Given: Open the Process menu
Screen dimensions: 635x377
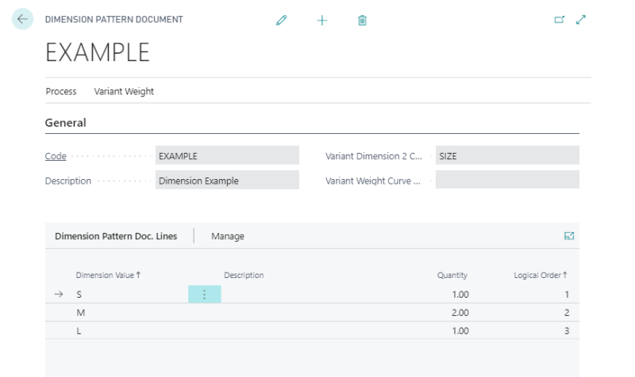Looking at the screenshot, I should tap(61, 91).
